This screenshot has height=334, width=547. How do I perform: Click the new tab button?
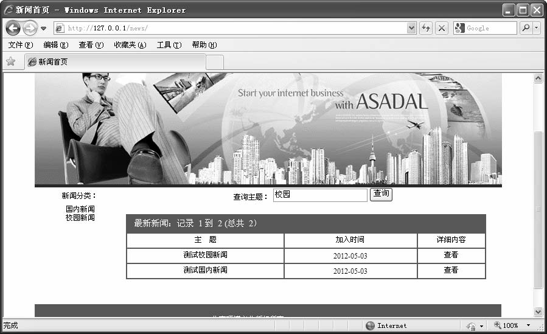[x=215, y=63]
